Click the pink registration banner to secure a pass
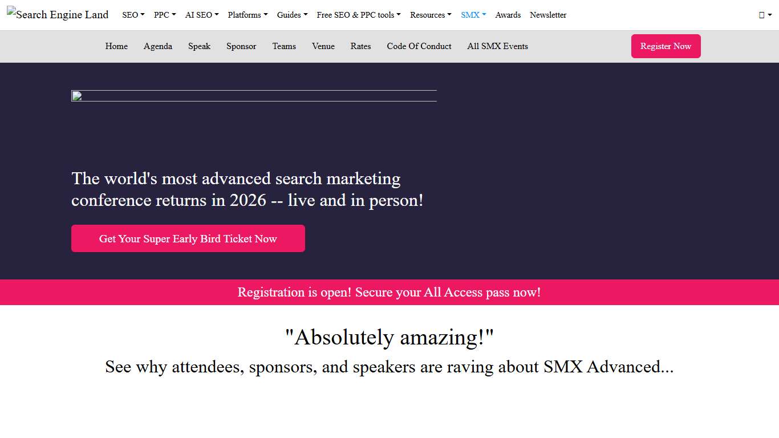The height and width of the screenshot is (438, 779). [x=389, y=292]
